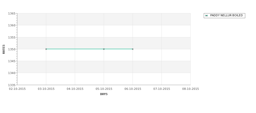The width and height of the screenshot is (256, 113).
Task: Click the data point marker at 06-10-2015
Action: click(x=133, y=49)
